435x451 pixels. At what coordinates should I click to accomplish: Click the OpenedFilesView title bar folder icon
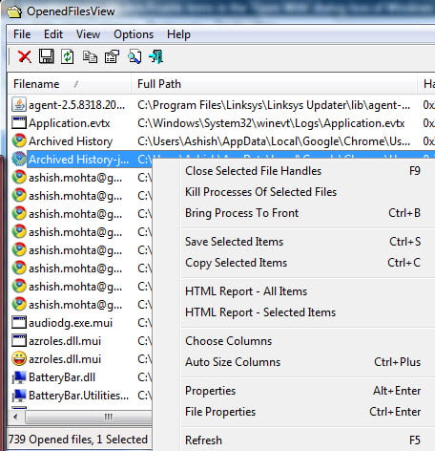click(14, 12)
